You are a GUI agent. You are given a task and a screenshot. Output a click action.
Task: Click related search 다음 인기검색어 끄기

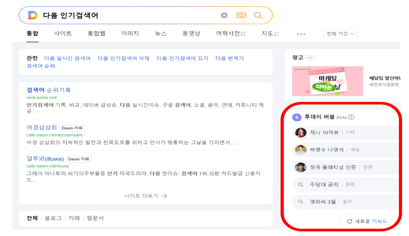[x=183, y=58]
